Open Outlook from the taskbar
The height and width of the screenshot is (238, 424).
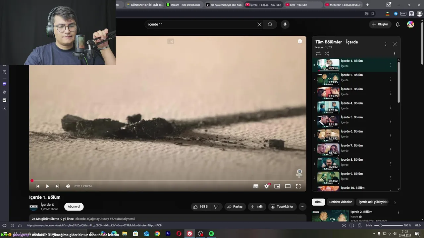coord(146,234)
